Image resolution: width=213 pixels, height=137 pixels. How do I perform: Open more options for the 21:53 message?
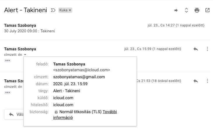pos(207,81)
